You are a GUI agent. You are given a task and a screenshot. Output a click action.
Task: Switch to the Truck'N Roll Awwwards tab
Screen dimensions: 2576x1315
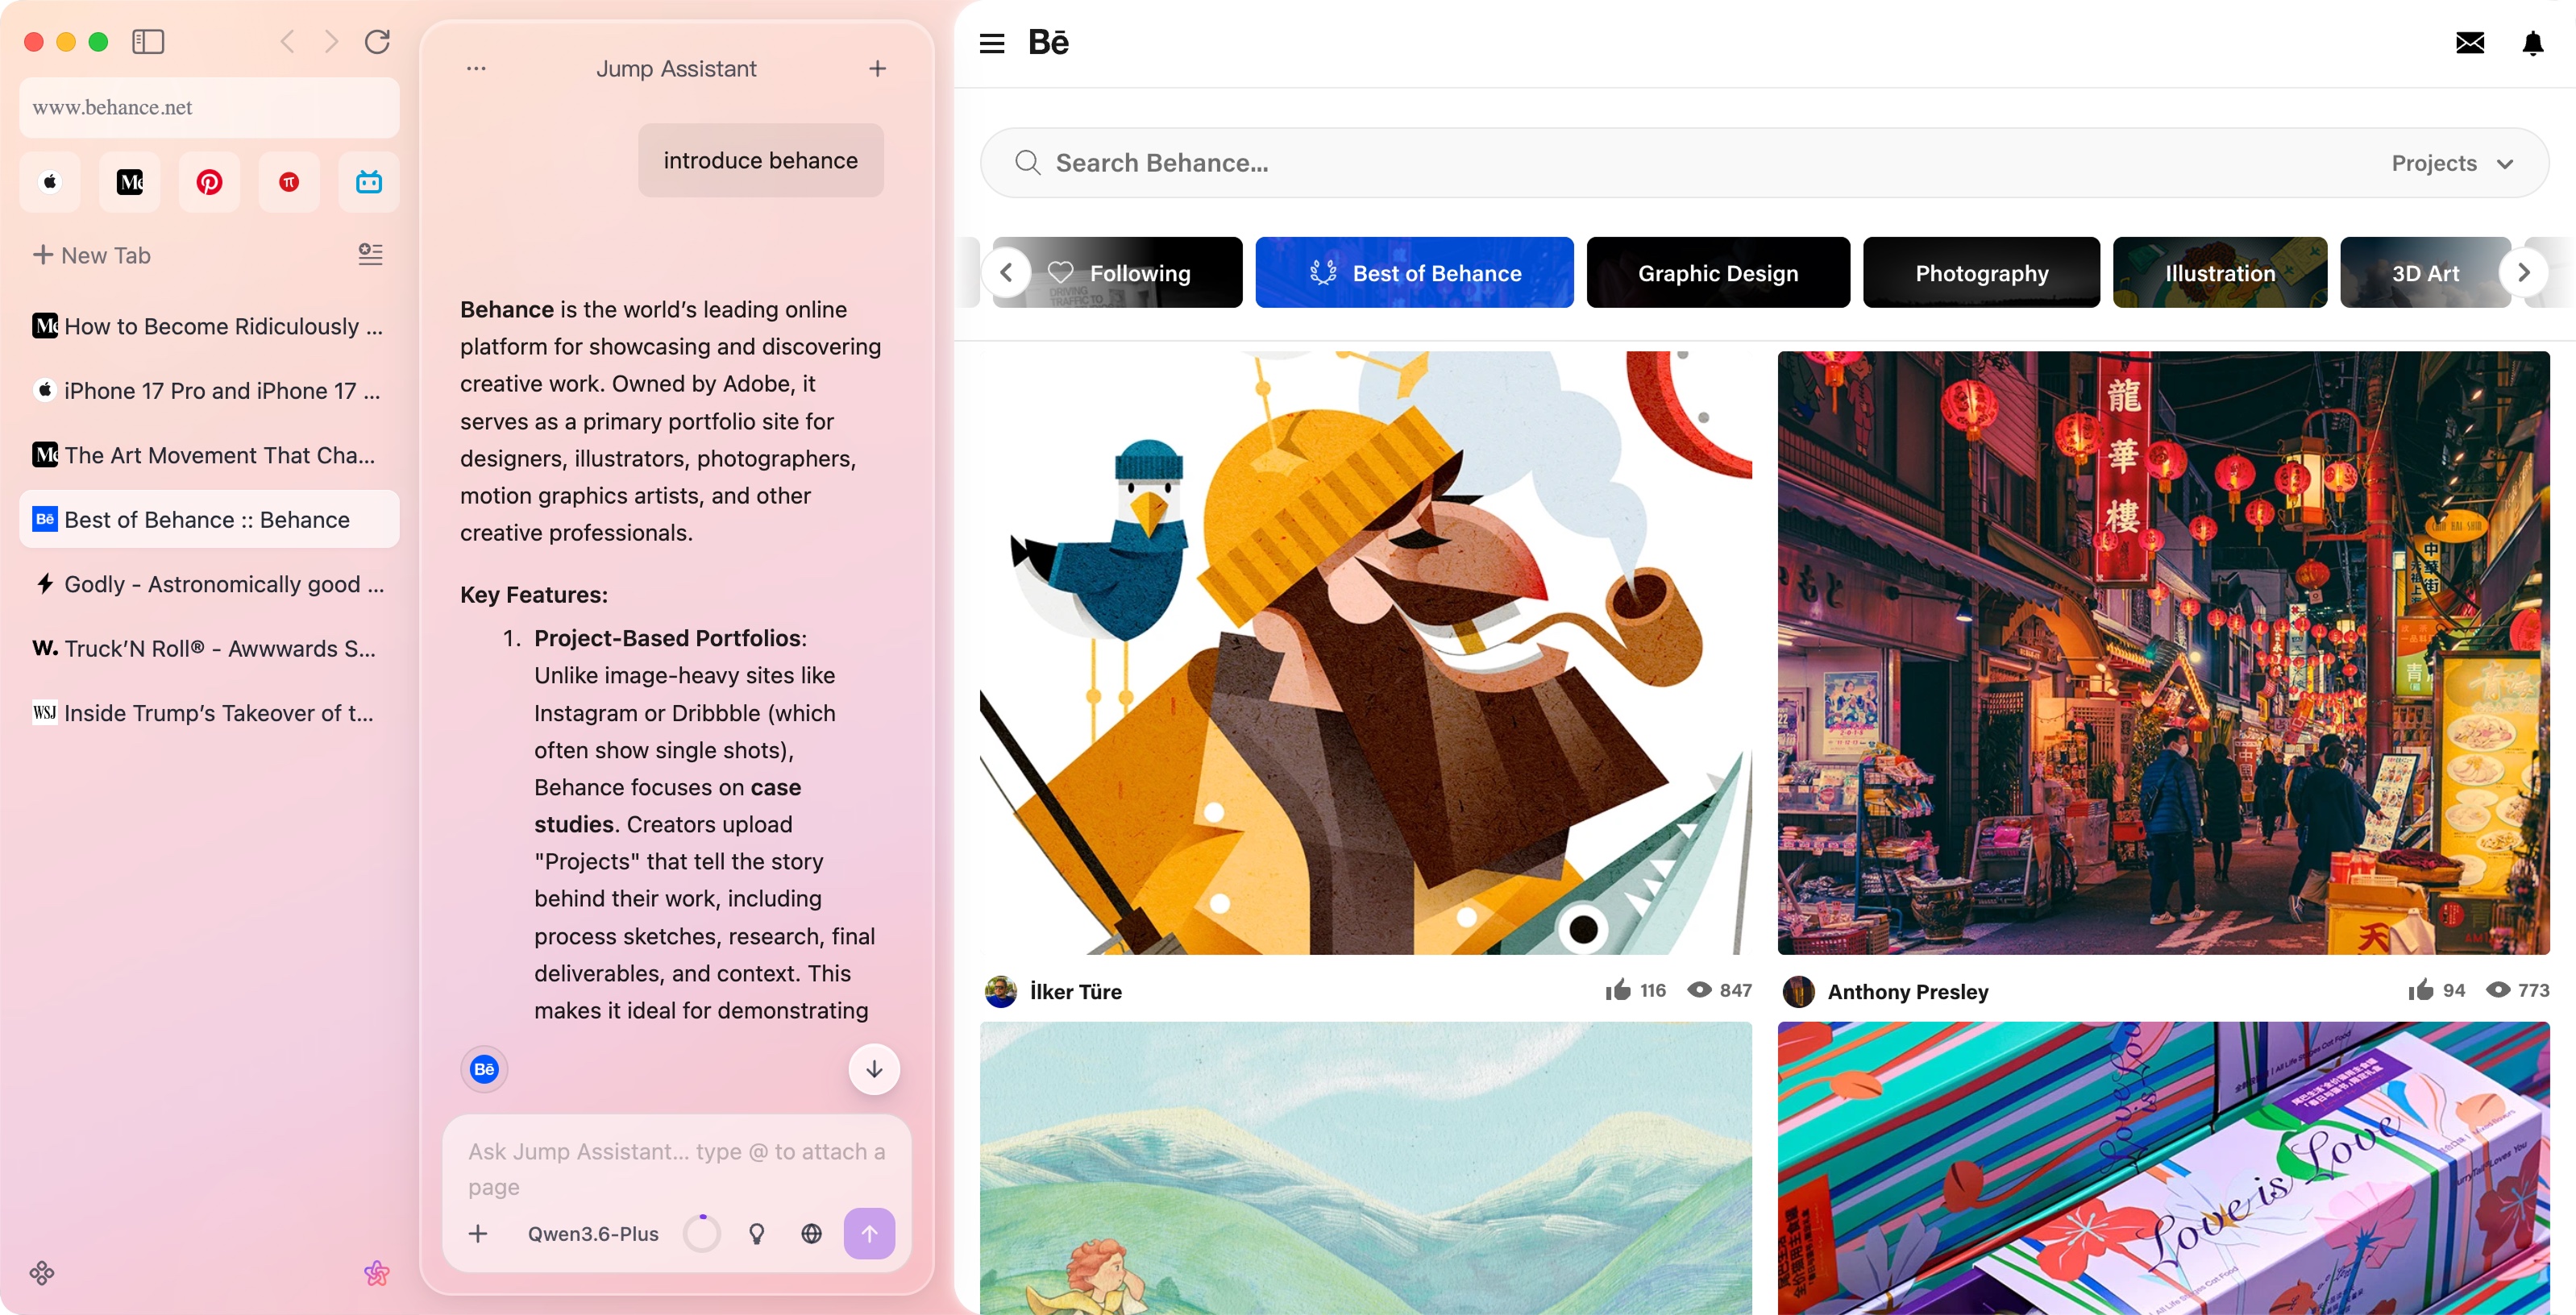[x=209, y=648]
